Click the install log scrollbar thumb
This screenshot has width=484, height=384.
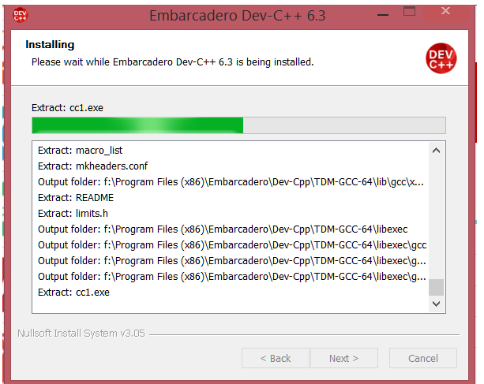(436, 287)
